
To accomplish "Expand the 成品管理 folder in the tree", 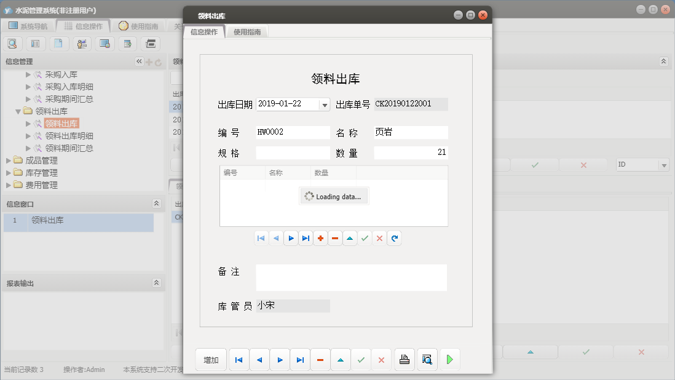I will [x=9, y=160].
